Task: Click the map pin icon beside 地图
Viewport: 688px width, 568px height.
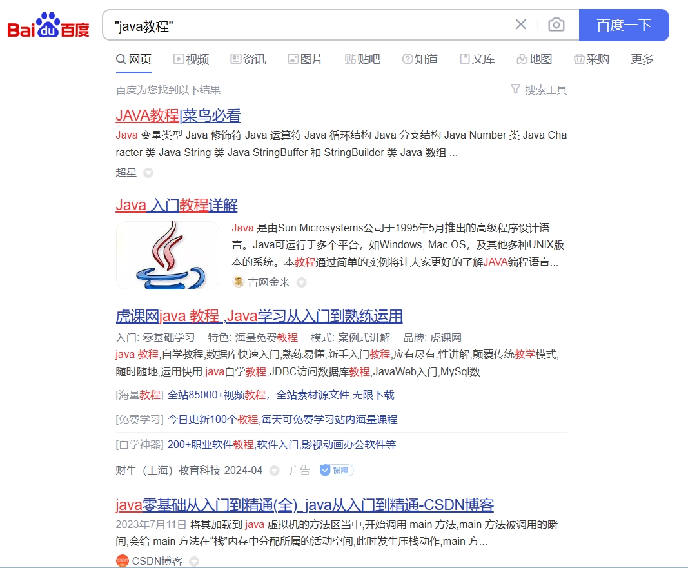Action: coord(521,59)
